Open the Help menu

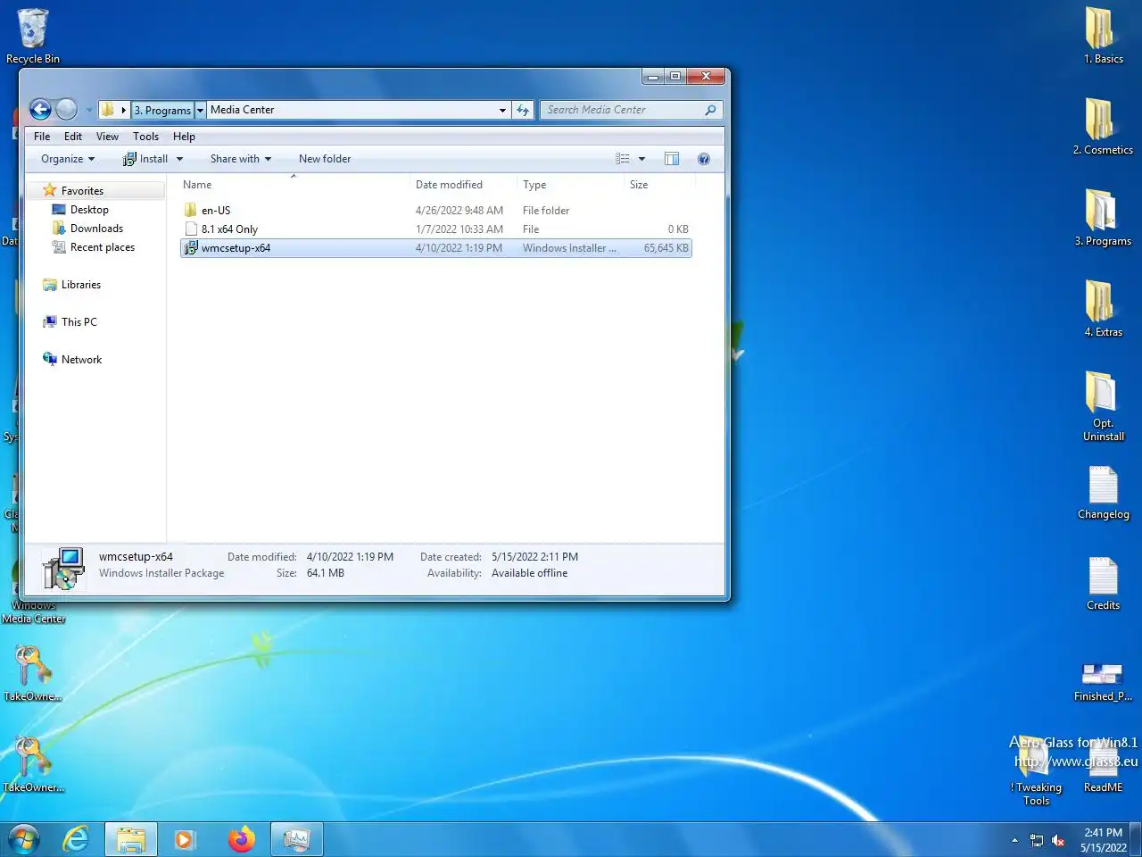click(184, 137)
